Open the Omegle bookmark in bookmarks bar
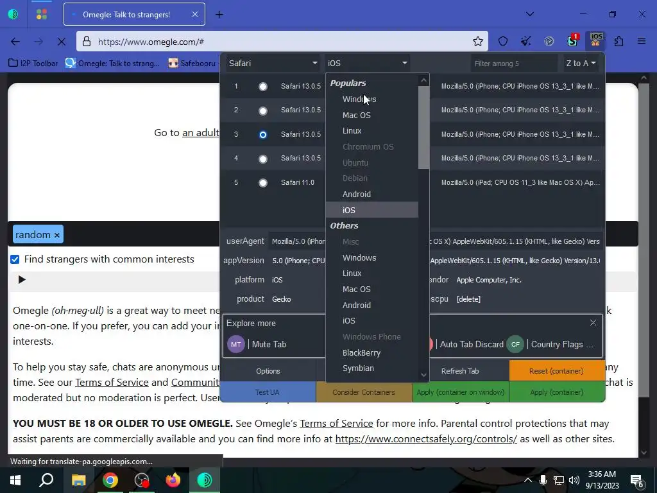This screenshot has height=493, width=657. click(x=113, y=64)
